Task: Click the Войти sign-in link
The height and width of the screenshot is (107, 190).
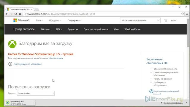Action: tap(173, 21)
